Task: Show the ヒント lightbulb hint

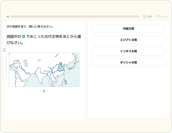Action: tap(162, 16)
